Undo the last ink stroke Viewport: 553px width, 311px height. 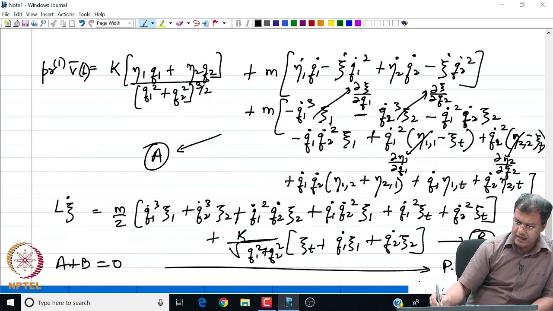click(82, 23)
